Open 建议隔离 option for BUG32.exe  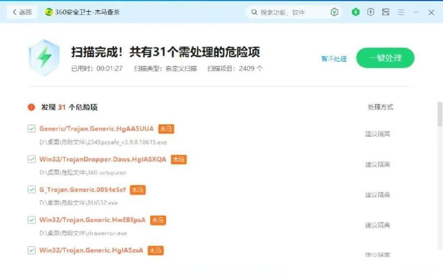pyautogui.click(x=377, y=194)
